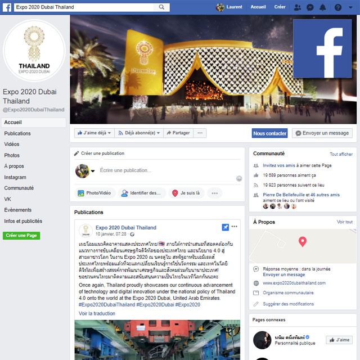Expand profile selector arrow beside composer avatar
The width and height of the screenshot is (360, 360).
pyautogui.click(x=93, y=171)
